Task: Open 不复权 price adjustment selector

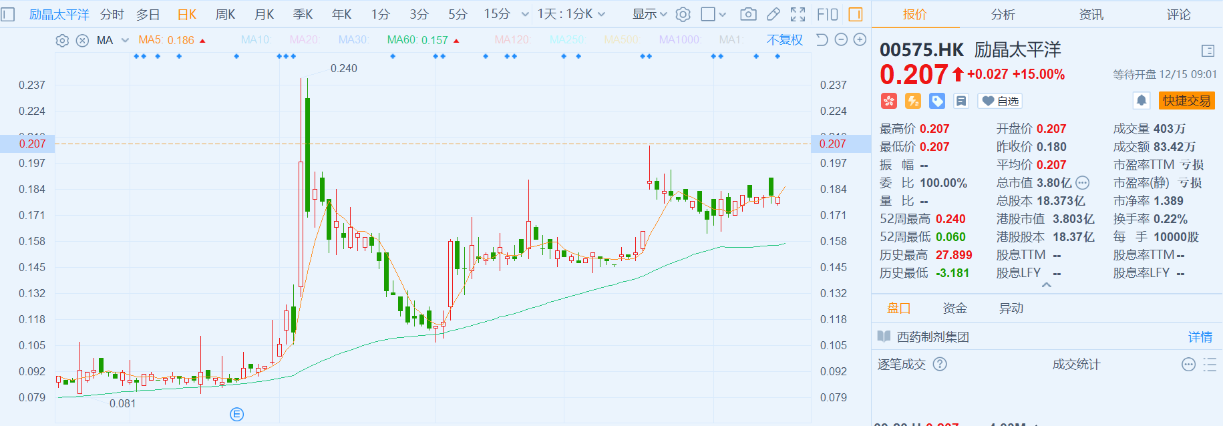Action: [785, 40]
